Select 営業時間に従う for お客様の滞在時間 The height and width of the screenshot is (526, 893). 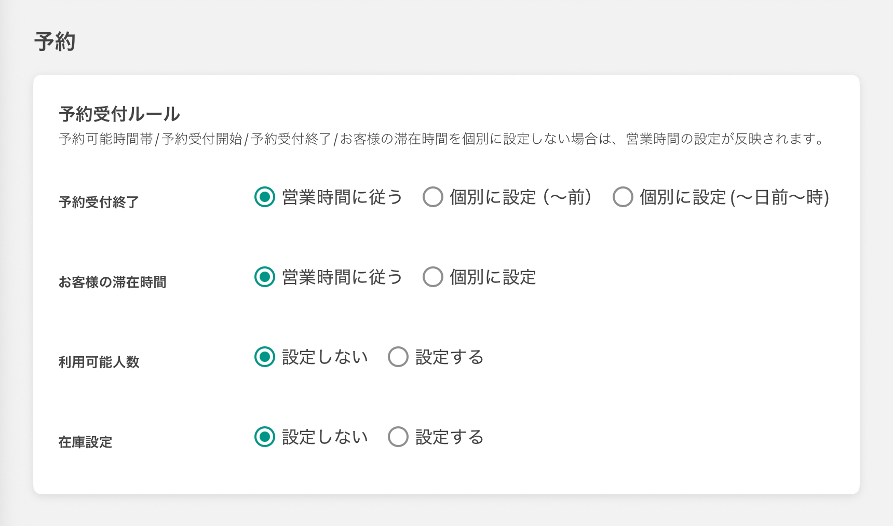(265, 277)
